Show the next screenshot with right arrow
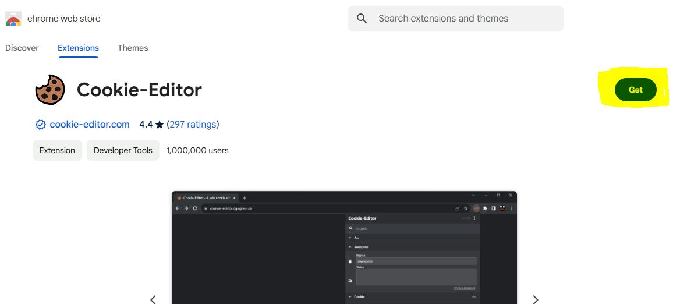The width and height of the screenshot is (673, 304). 535,299
